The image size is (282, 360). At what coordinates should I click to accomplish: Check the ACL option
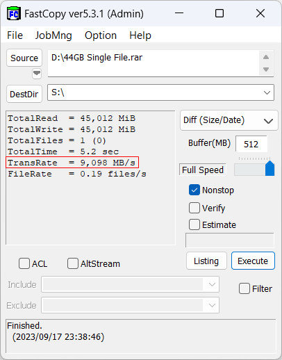point(24,263)
